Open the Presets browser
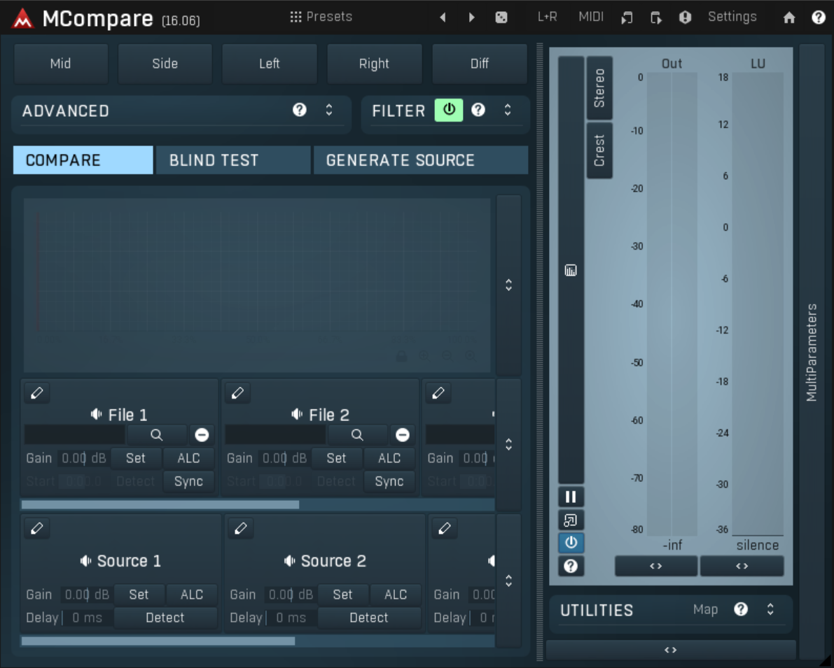The image size is (834, 668). click(x=321, y=17)
